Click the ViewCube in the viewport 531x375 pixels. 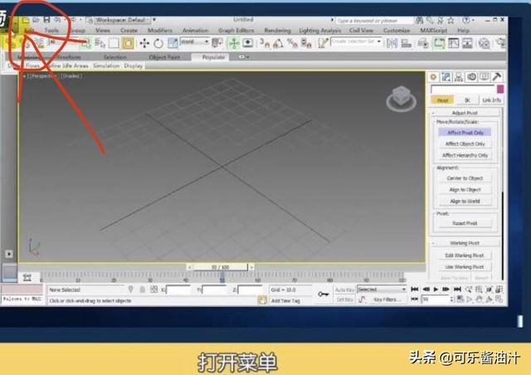(x=402, y=98)
